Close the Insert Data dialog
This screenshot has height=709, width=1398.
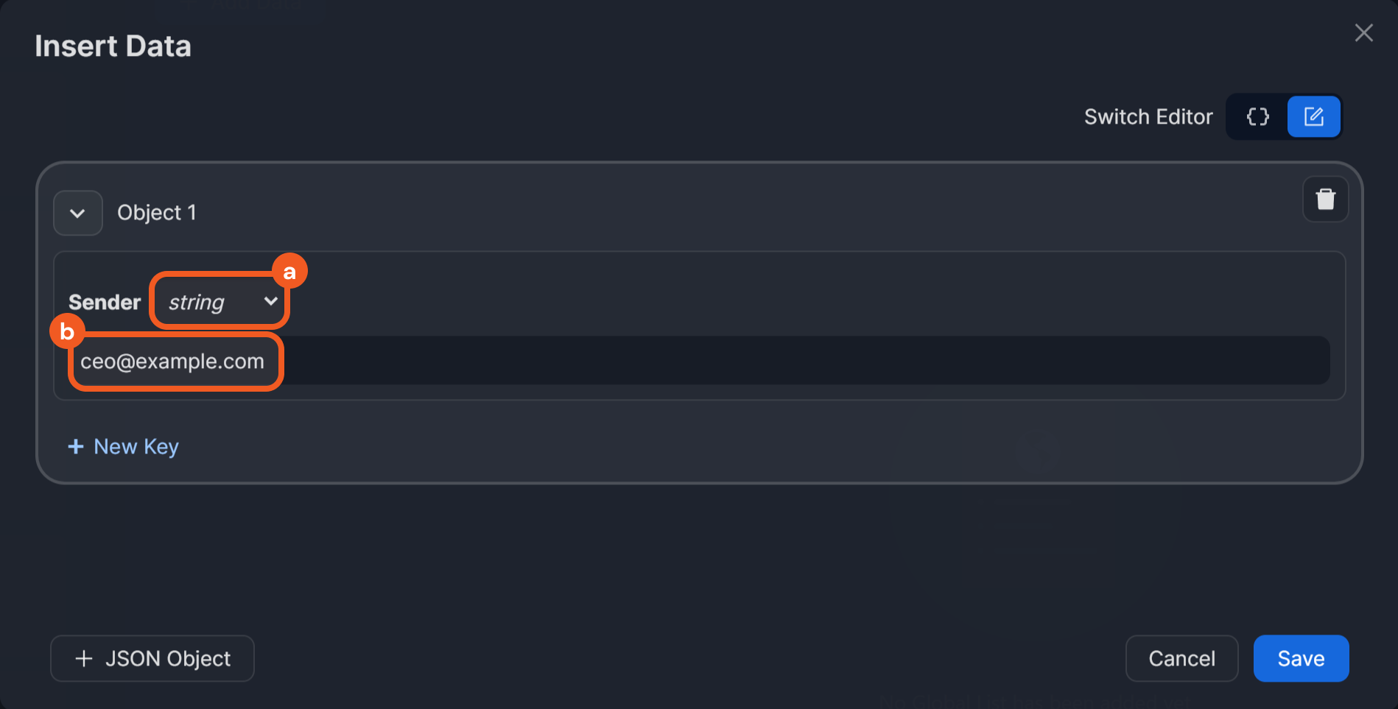pyautogui.click(x=1363, y=33)
